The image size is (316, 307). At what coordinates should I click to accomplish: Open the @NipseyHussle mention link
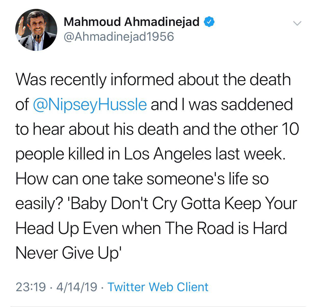90,105
